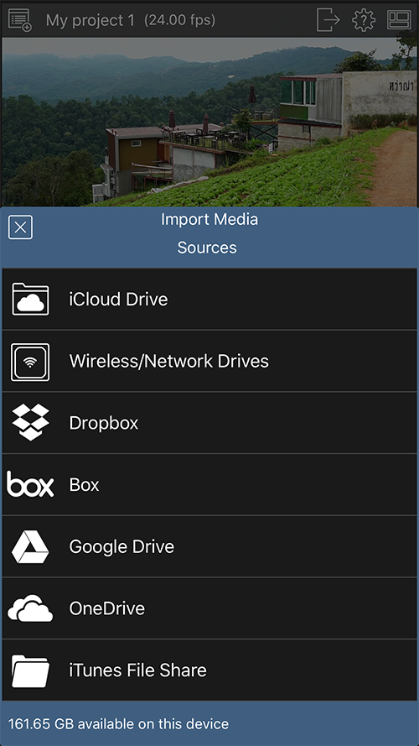This screenshot has height=746, width=419.
Task: Open the settings help gear icon
Action: [364, 20]
